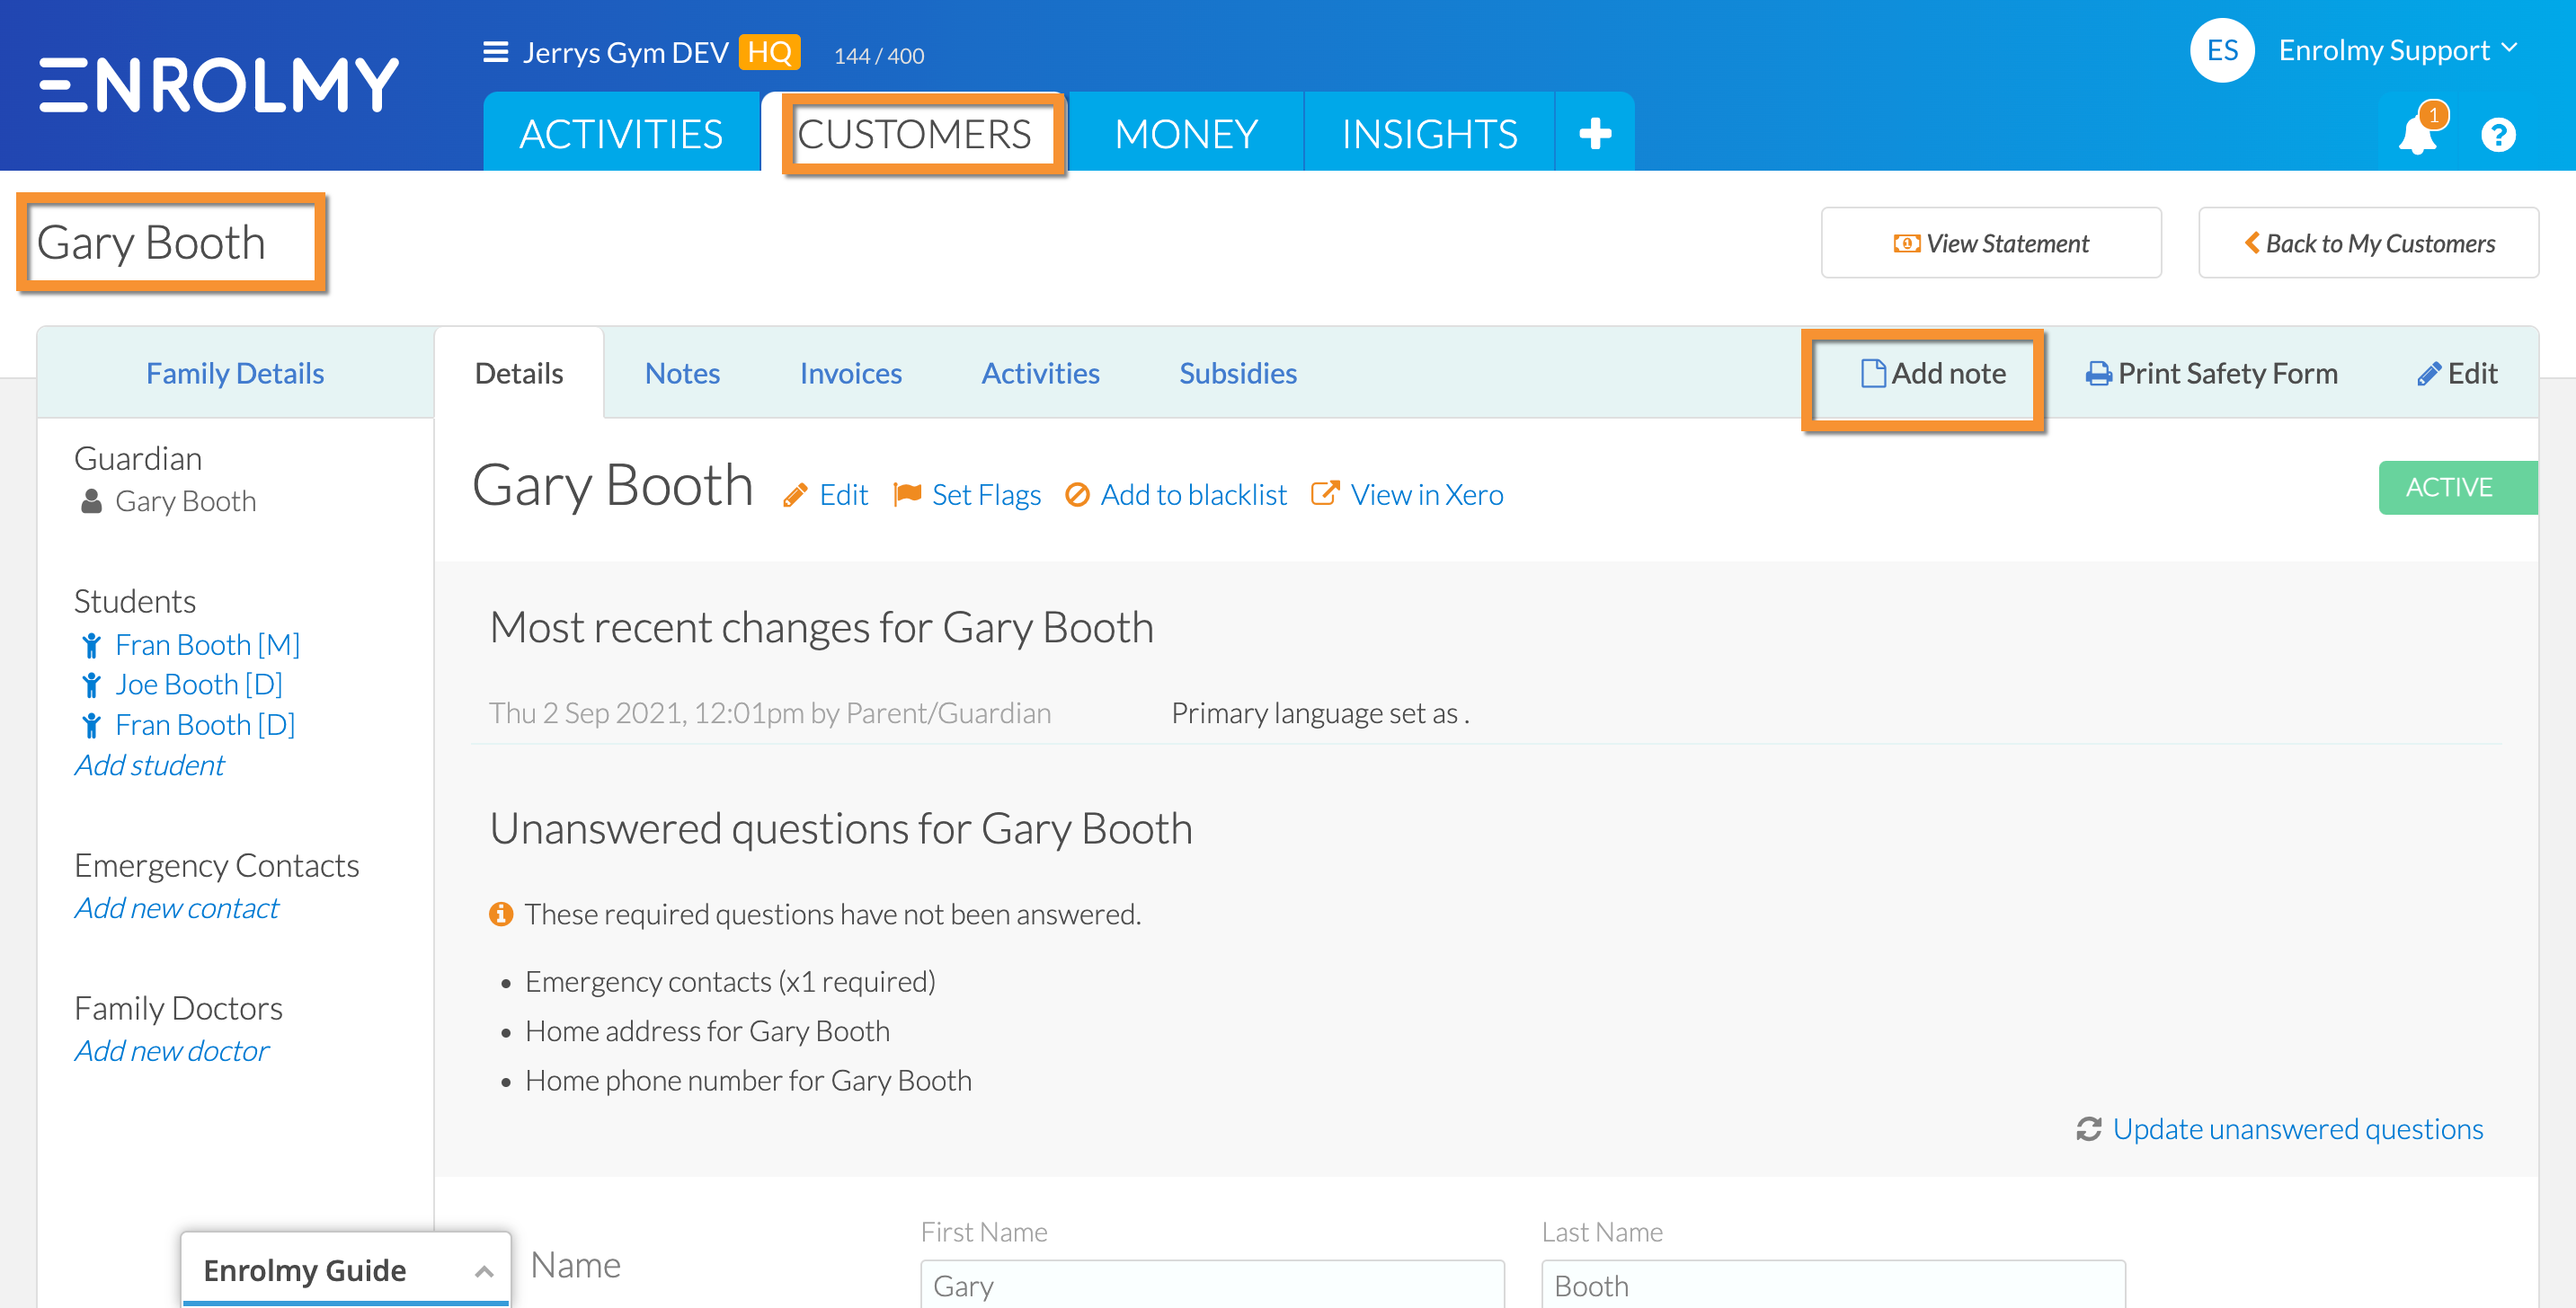This screenshot has height=1308, width=2576.
Task: Click the ACTIVE status badge
Action: click(x=2457, y=488)
